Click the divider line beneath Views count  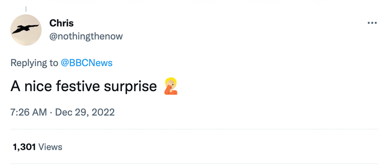[x=194, y=164]
